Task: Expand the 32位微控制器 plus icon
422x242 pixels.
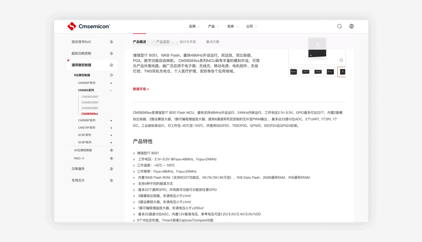Action: (x=112, y=150)
